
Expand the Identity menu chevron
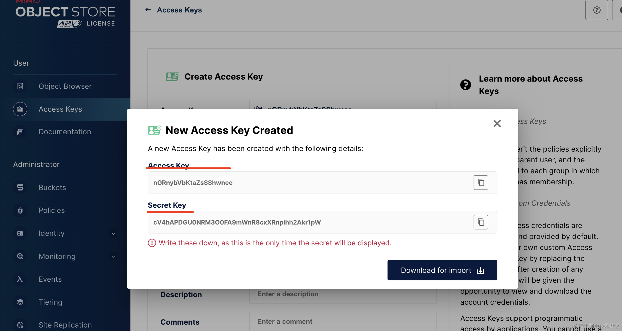tap(113, 233)
